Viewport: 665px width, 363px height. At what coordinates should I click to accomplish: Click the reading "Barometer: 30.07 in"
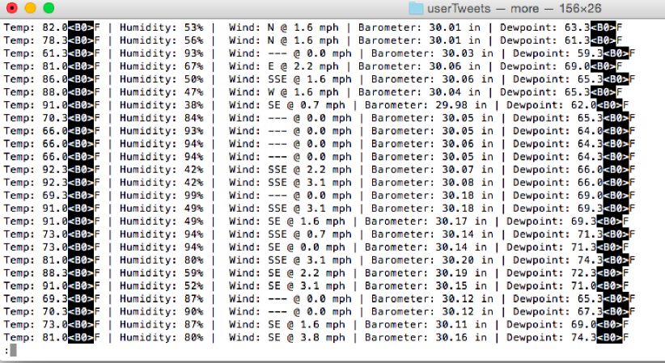point(432,170)
